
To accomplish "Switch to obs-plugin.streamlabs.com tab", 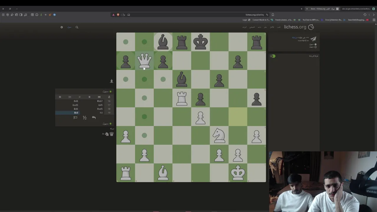I will tap(359, 9).
